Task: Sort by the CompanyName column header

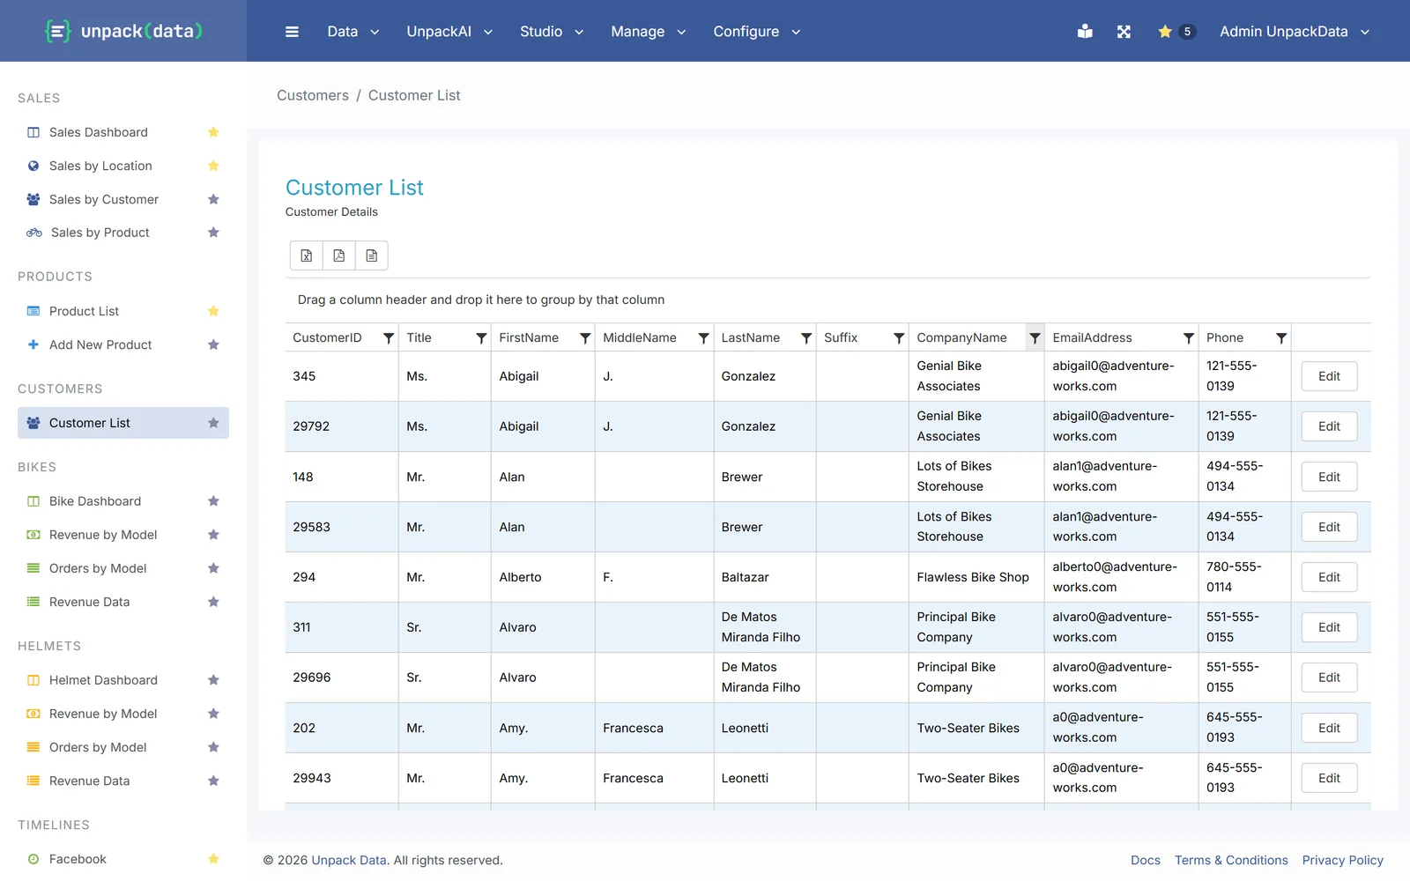Action: 961,338
